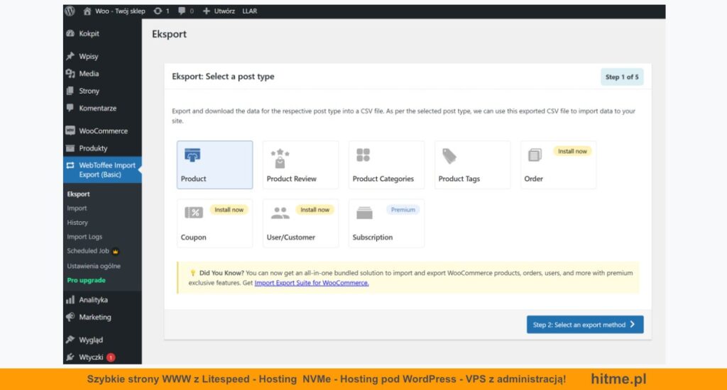The image size is (727, 390).
Task: Open the Import Export Suite for WooCommerce link
Action: (x=312, y=283)
